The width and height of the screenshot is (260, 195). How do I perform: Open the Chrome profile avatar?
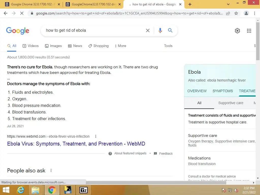point(246,13)
